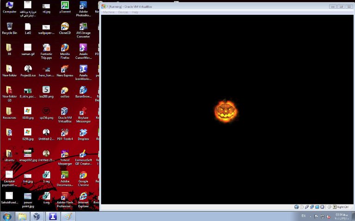Open the Devices menu in VirtualBox
Viewport: 355px width, 221px height.
click(123, 12)
